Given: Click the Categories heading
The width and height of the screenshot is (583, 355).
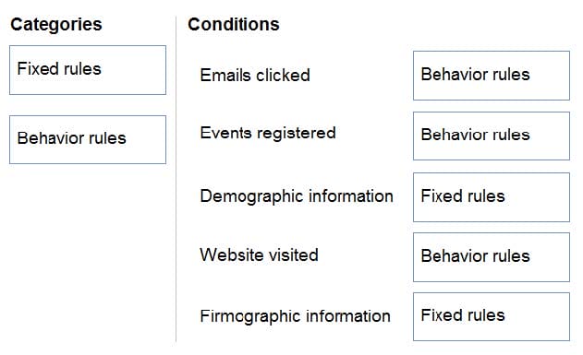Looking at the screenshot, I should pos(56,25).
